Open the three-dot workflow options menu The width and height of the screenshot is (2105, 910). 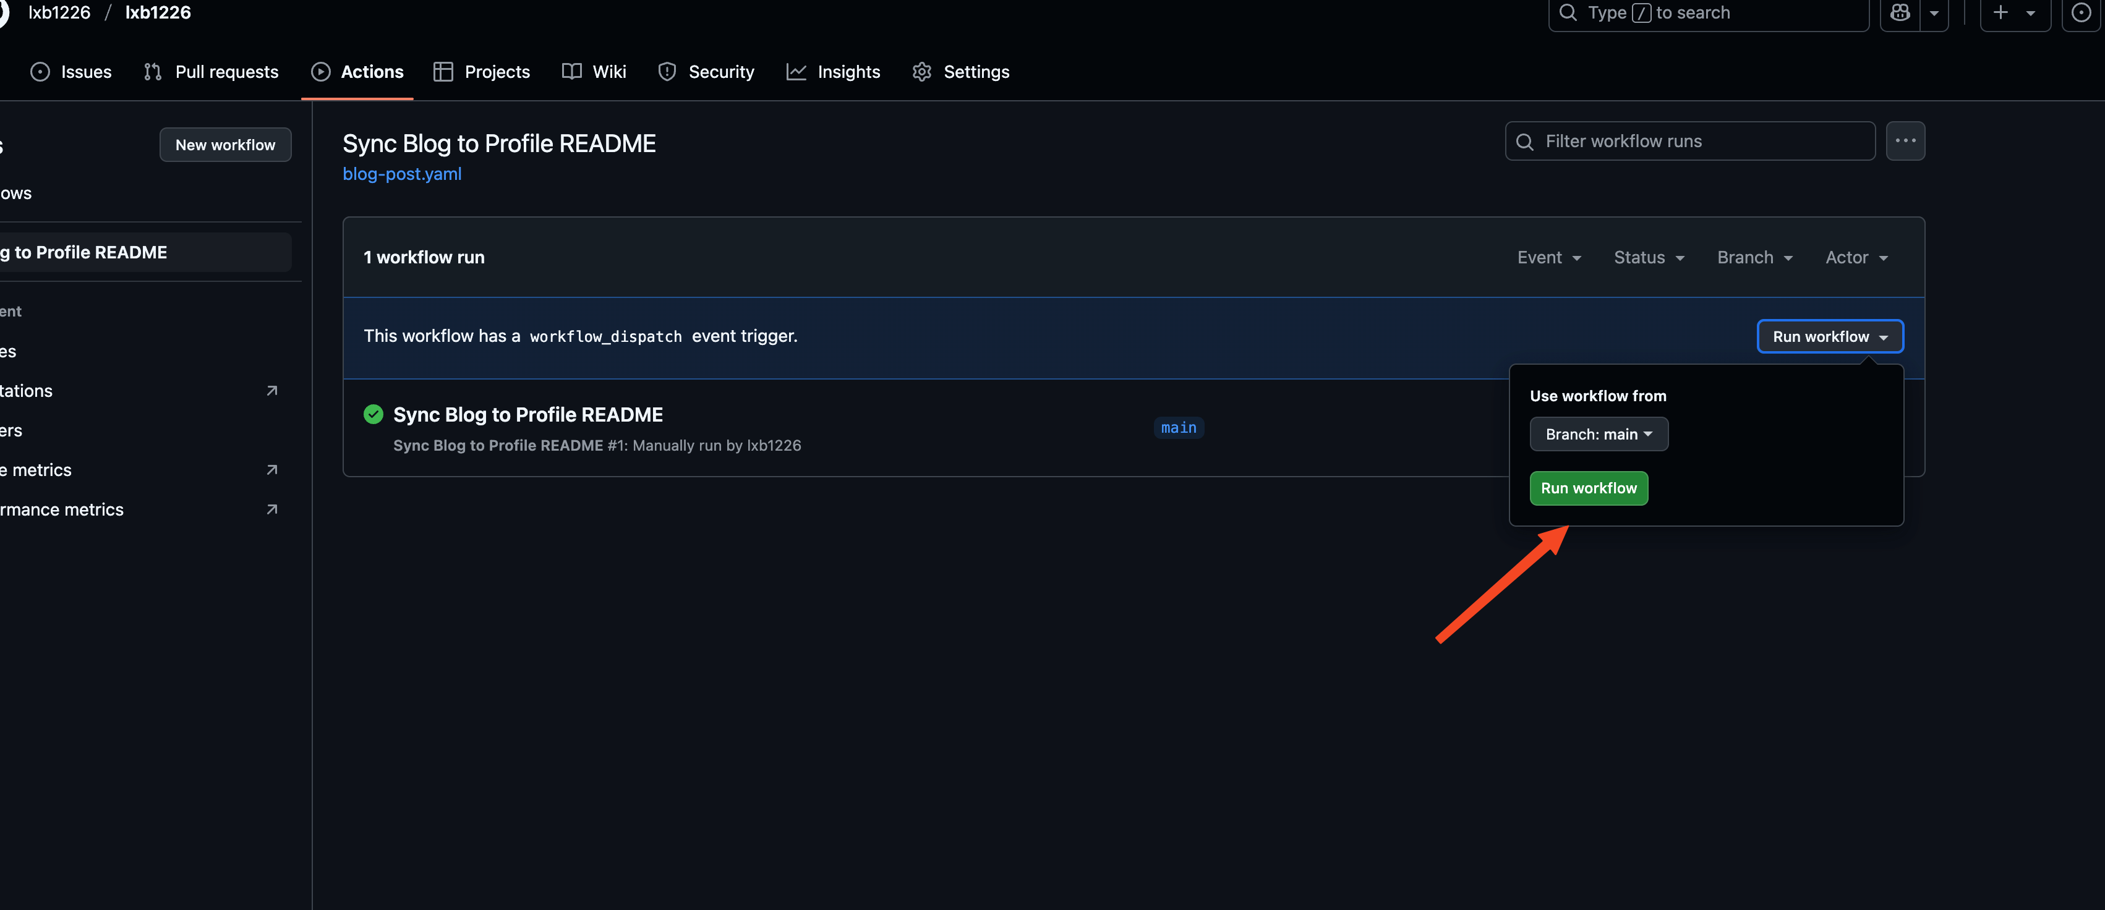(1905, 142)
